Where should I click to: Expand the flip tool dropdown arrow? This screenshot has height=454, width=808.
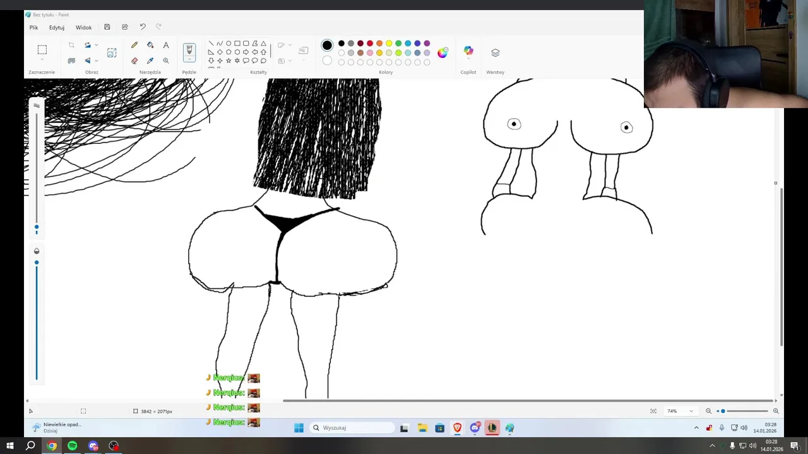click(96, 61)
